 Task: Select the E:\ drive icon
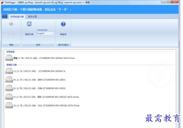point(9,88)
